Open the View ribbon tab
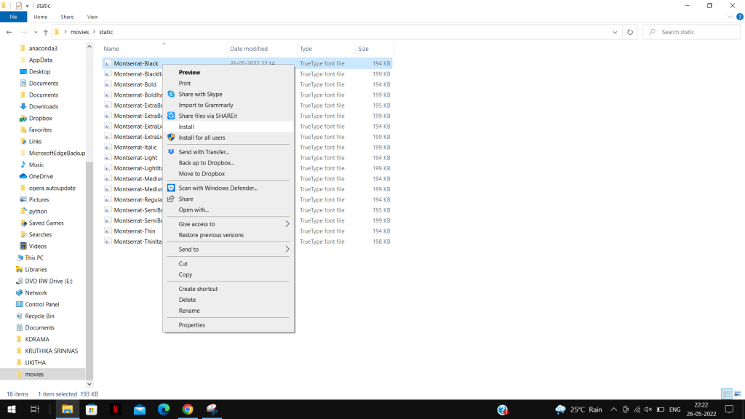 [92, 16]
